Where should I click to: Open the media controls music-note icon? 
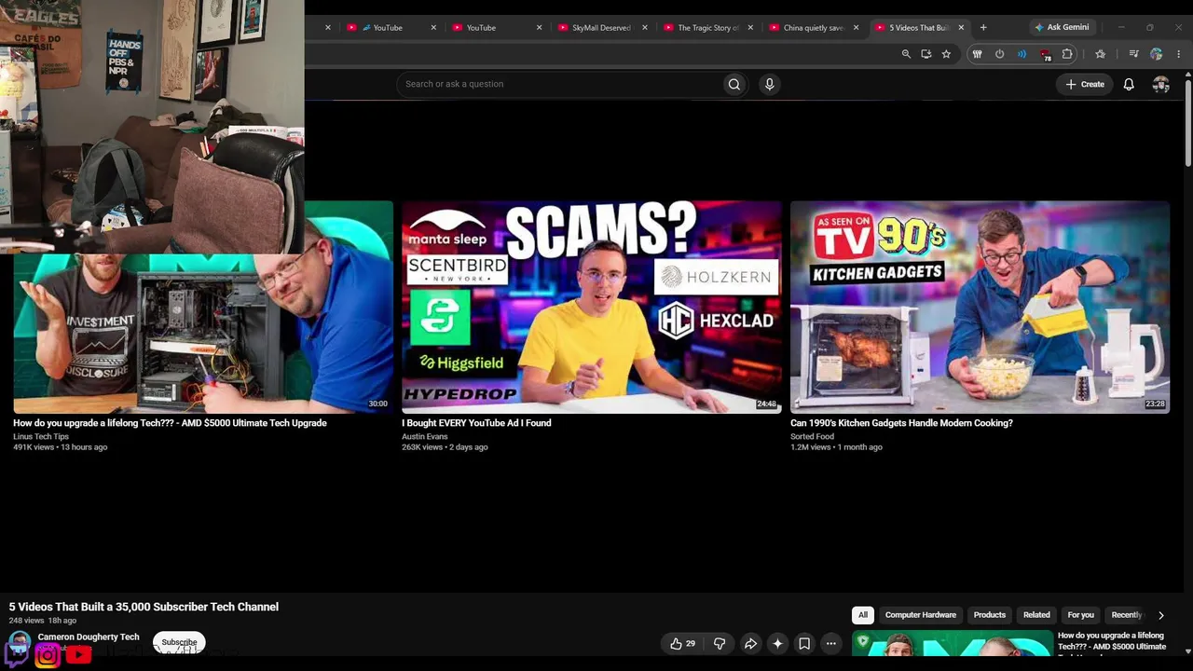click(x=1133, y=54)
